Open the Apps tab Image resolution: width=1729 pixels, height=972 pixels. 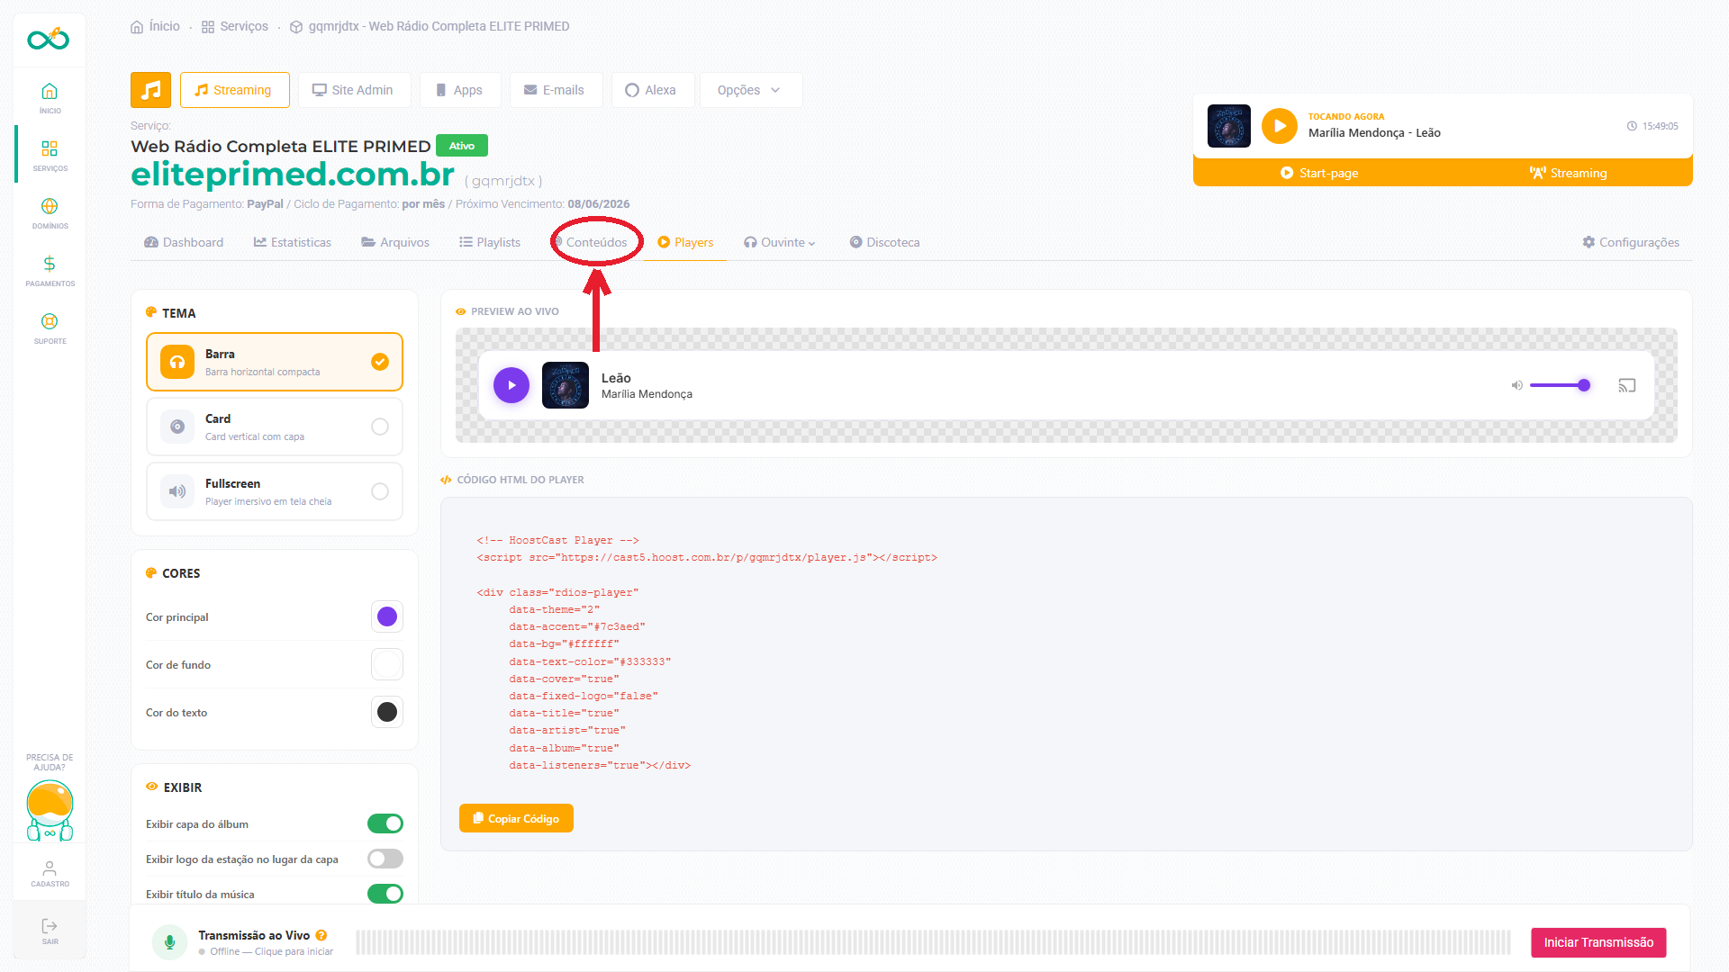[x=459, y=90]
